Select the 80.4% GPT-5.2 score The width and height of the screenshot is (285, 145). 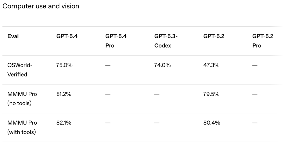click(x=212, y=123)
